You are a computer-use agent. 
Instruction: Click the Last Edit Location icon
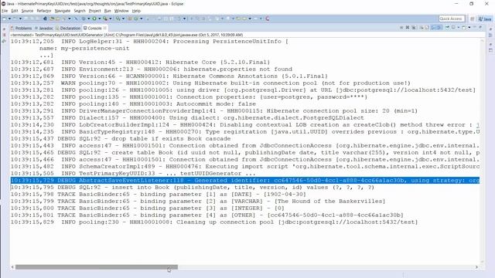pyautogui.click(x=238, y=19)
